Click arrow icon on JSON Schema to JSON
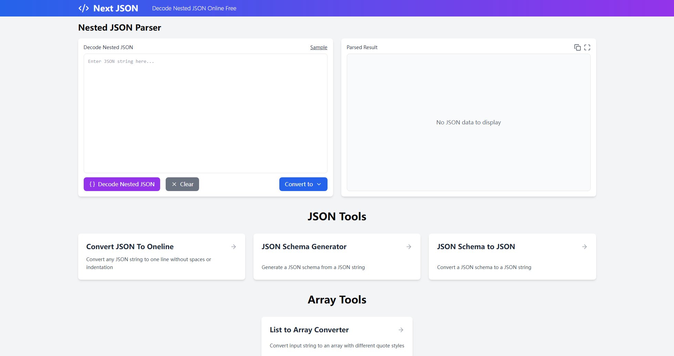This screenshot has height=356, width=674. pyautogui.click(x=584, y=247)
